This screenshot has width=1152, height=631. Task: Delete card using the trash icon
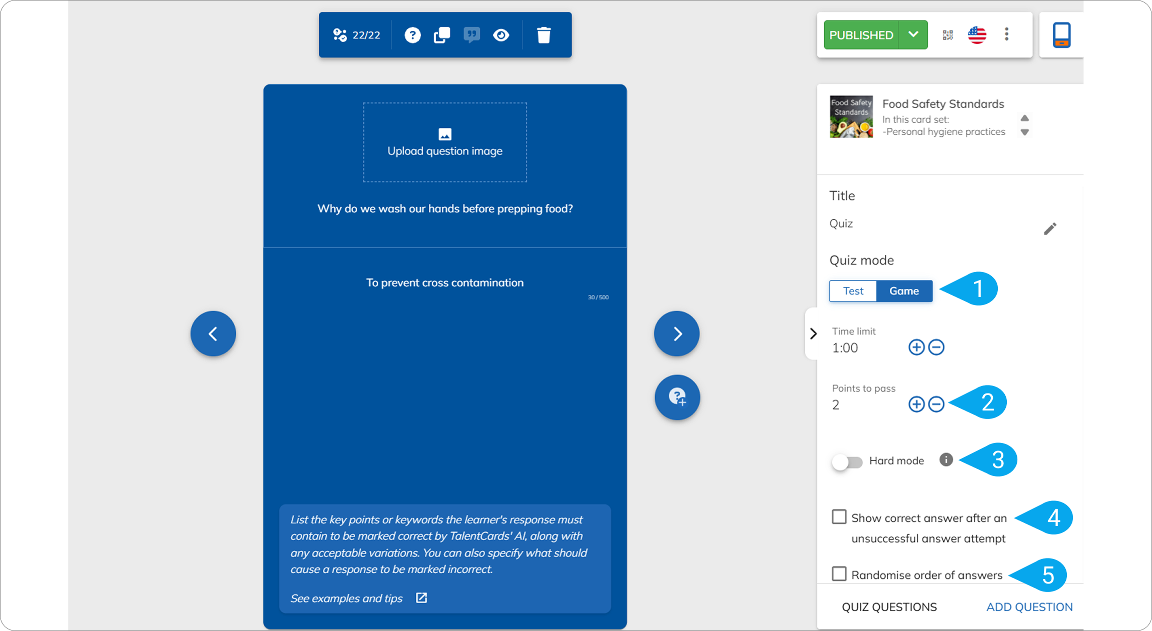[x=543, y=35]
